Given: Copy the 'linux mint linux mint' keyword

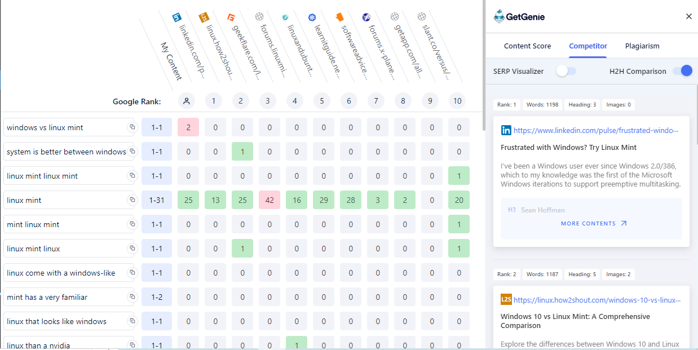Looking at the screenshot, I should 132,176.
